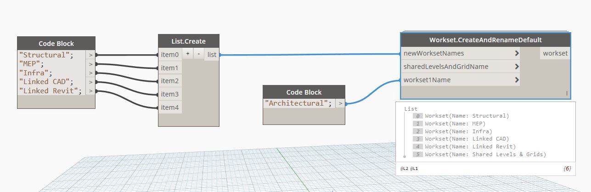
Task: Select the workset1Name input port
Action: (461, 80)
